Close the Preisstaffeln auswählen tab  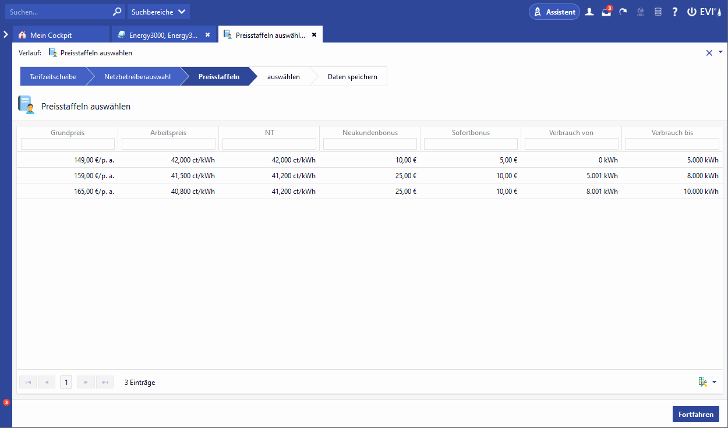314,35
